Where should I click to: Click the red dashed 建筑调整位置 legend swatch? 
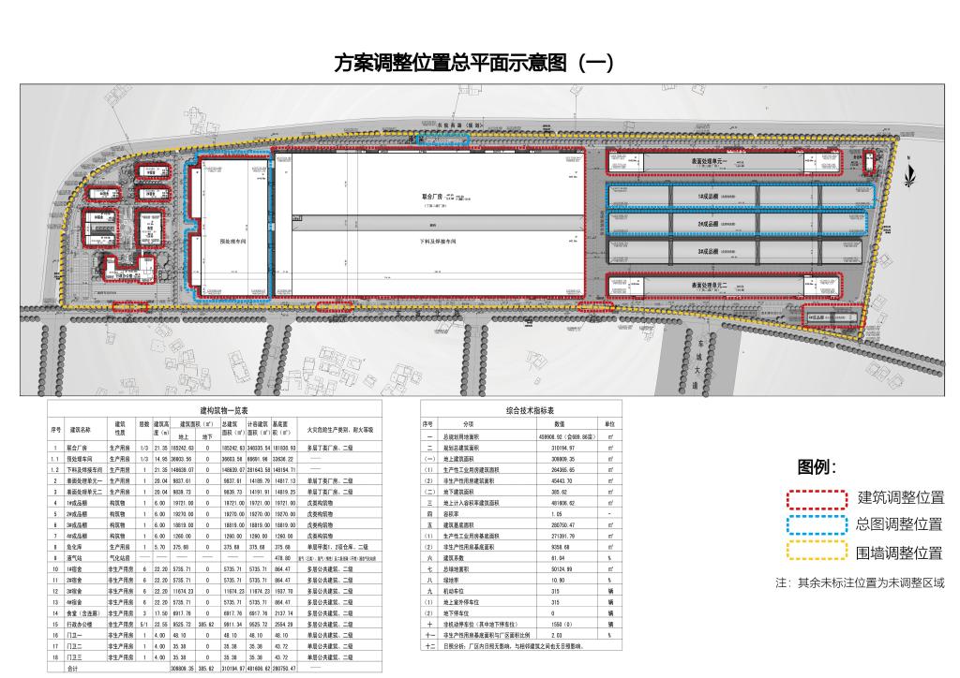point(817,499)
